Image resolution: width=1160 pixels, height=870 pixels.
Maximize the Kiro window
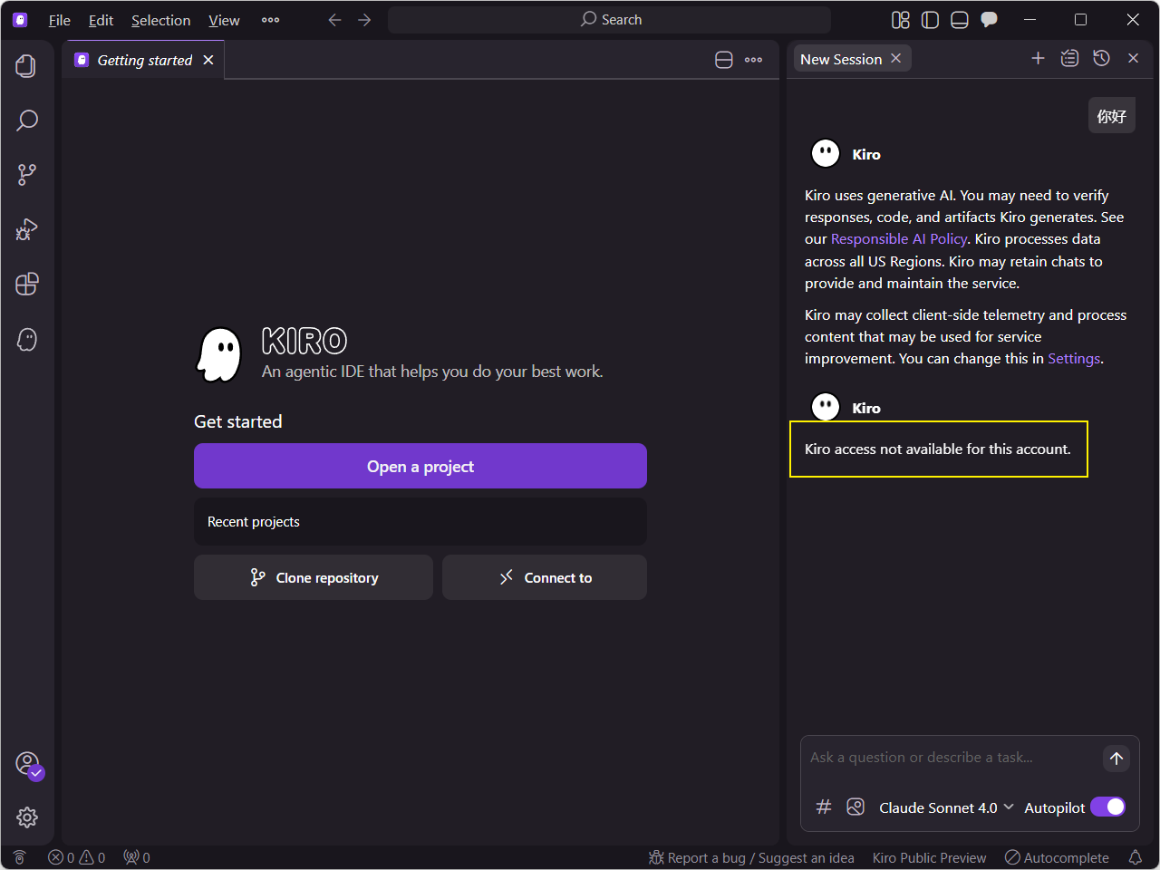click(1080, 20)
